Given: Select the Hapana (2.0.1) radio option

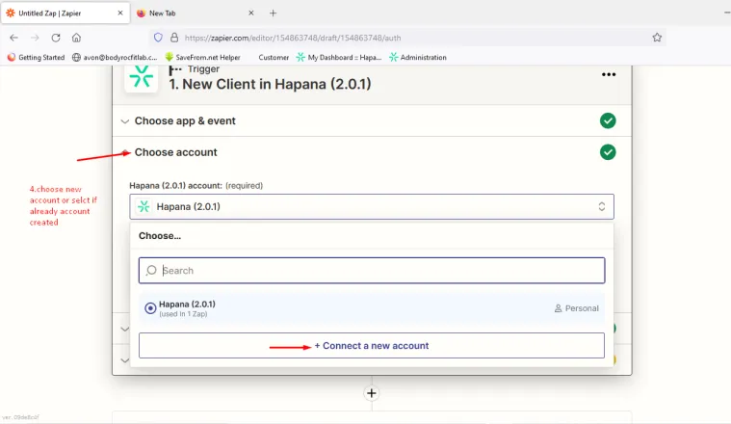Looking at the screenshot, I should [150, 308].
